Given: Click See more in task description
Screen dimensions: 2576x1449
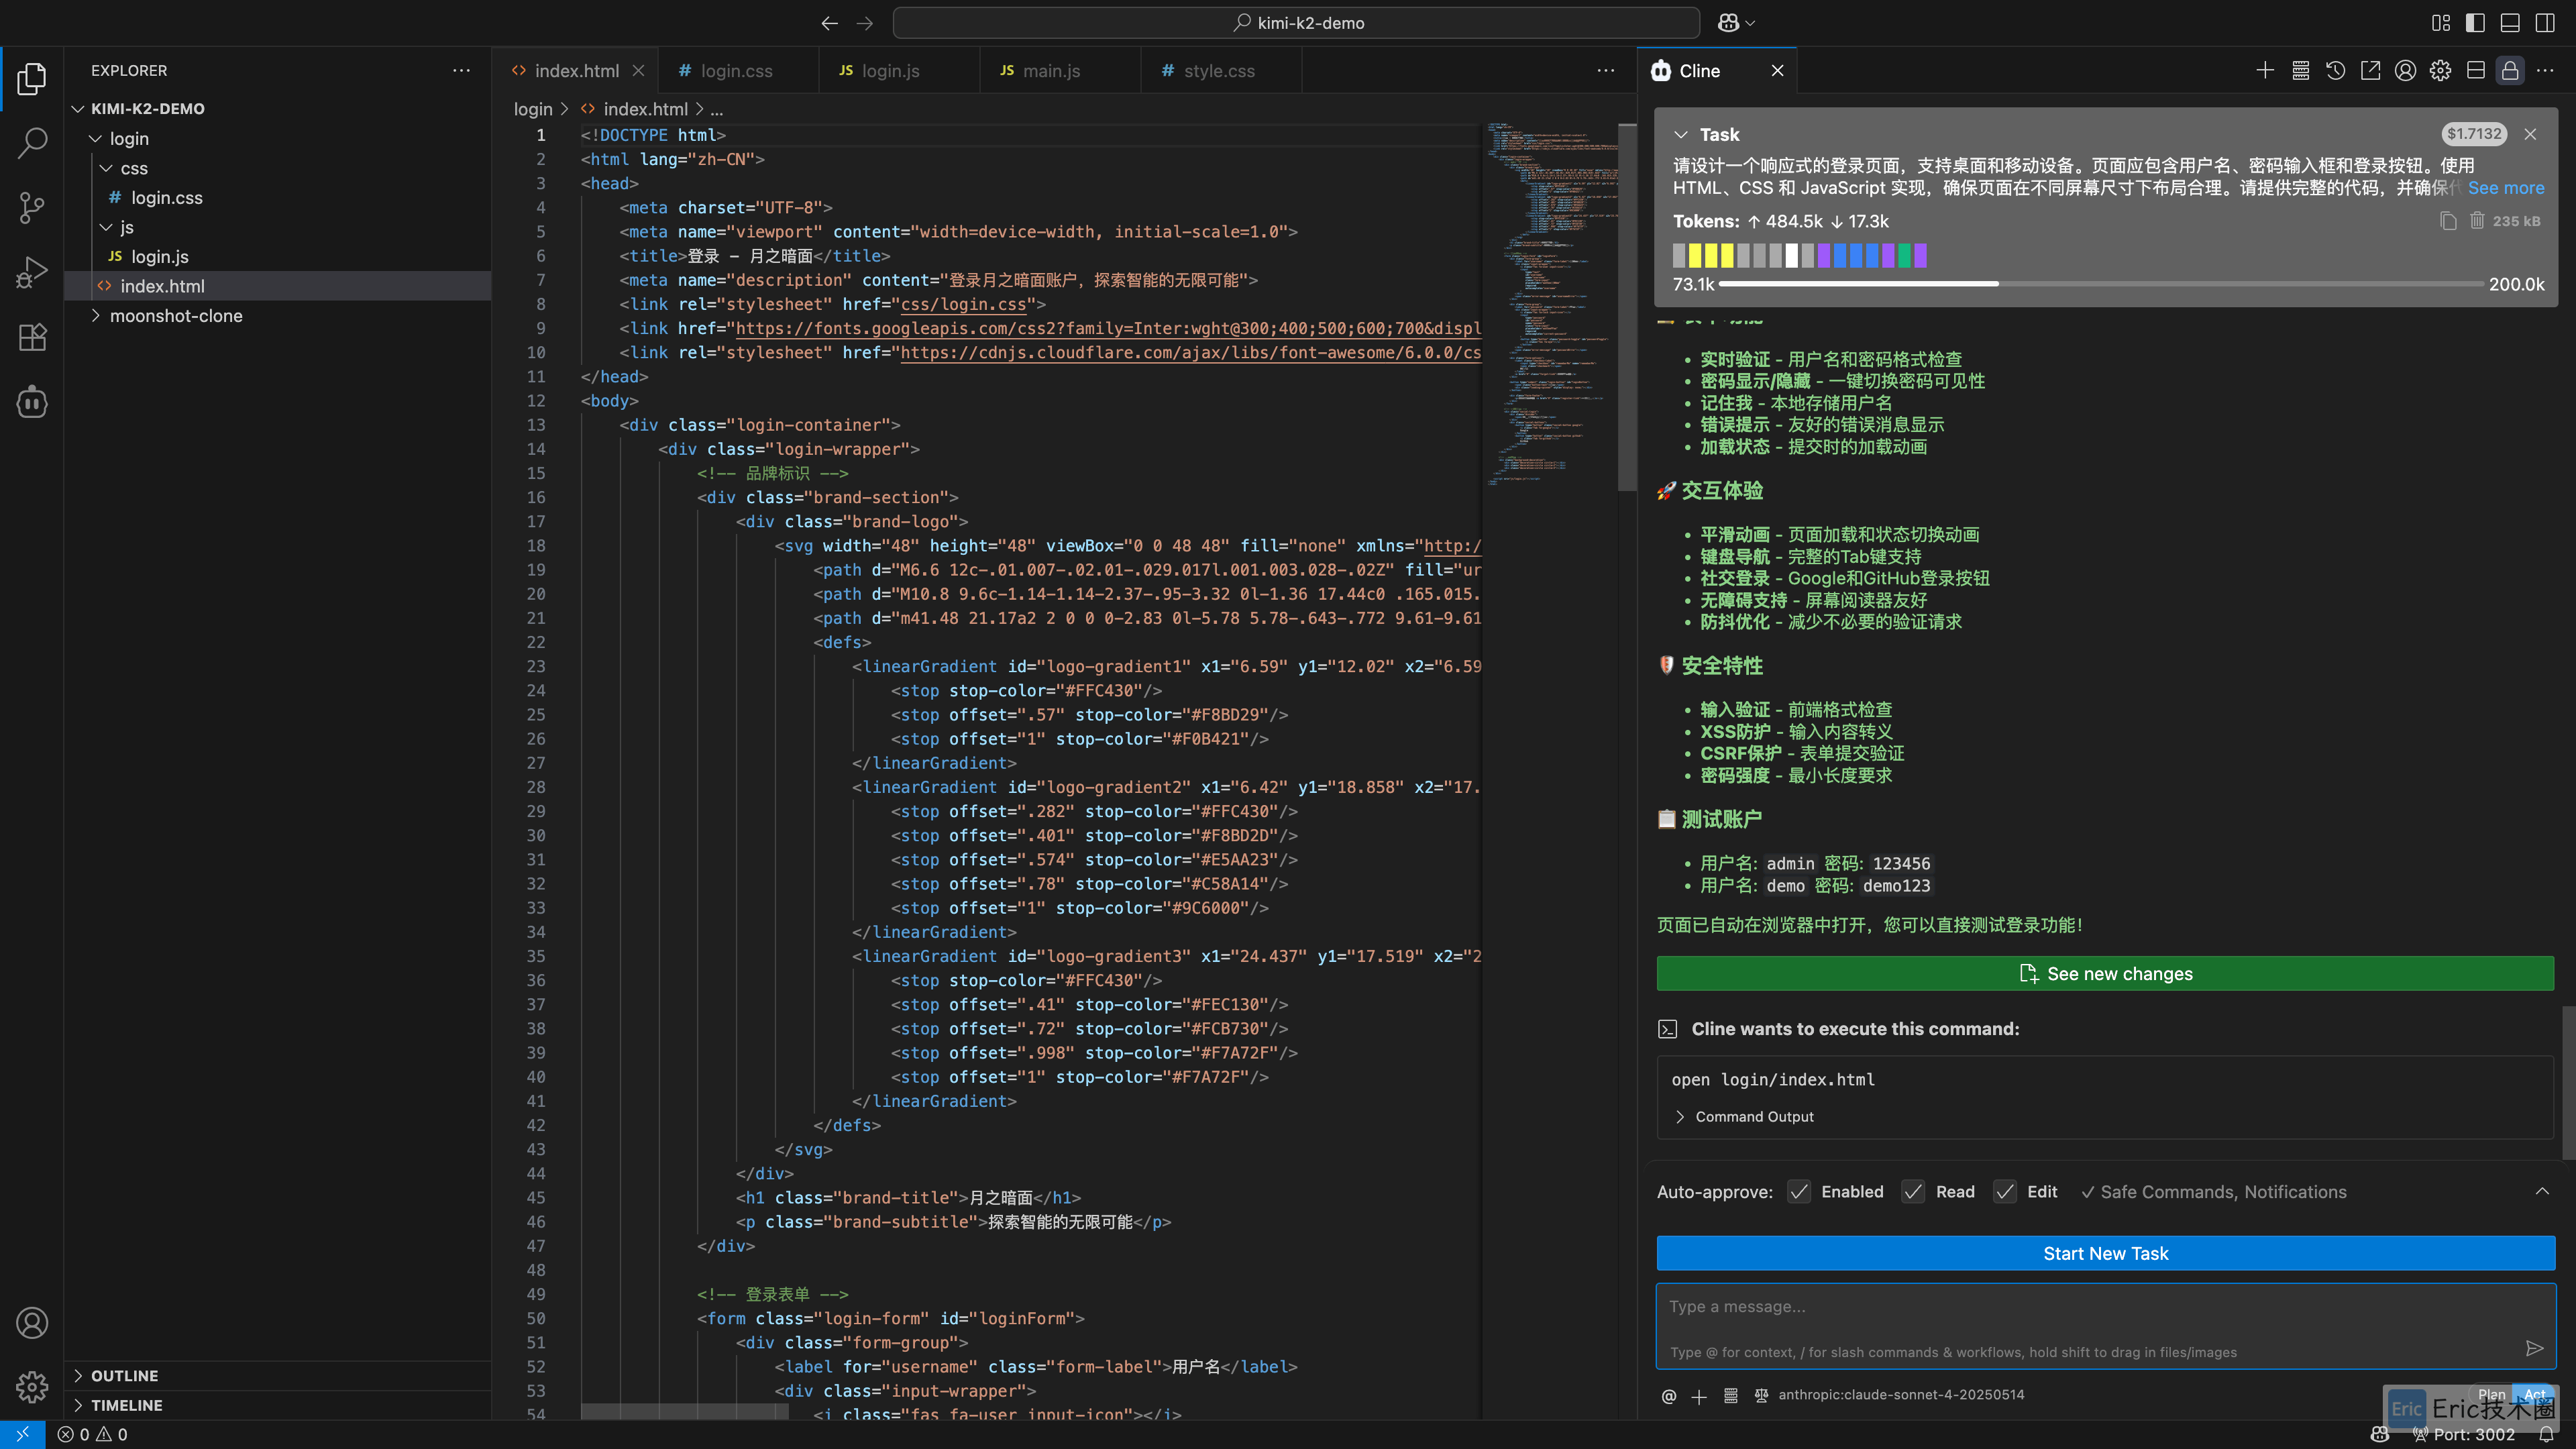Looking at the screenshot, I should 2505,187.
